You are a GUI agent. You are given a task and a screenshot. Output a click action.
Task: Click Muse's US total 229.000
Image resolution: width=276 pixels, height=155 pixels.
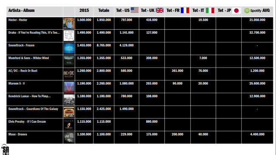[127, 134]
